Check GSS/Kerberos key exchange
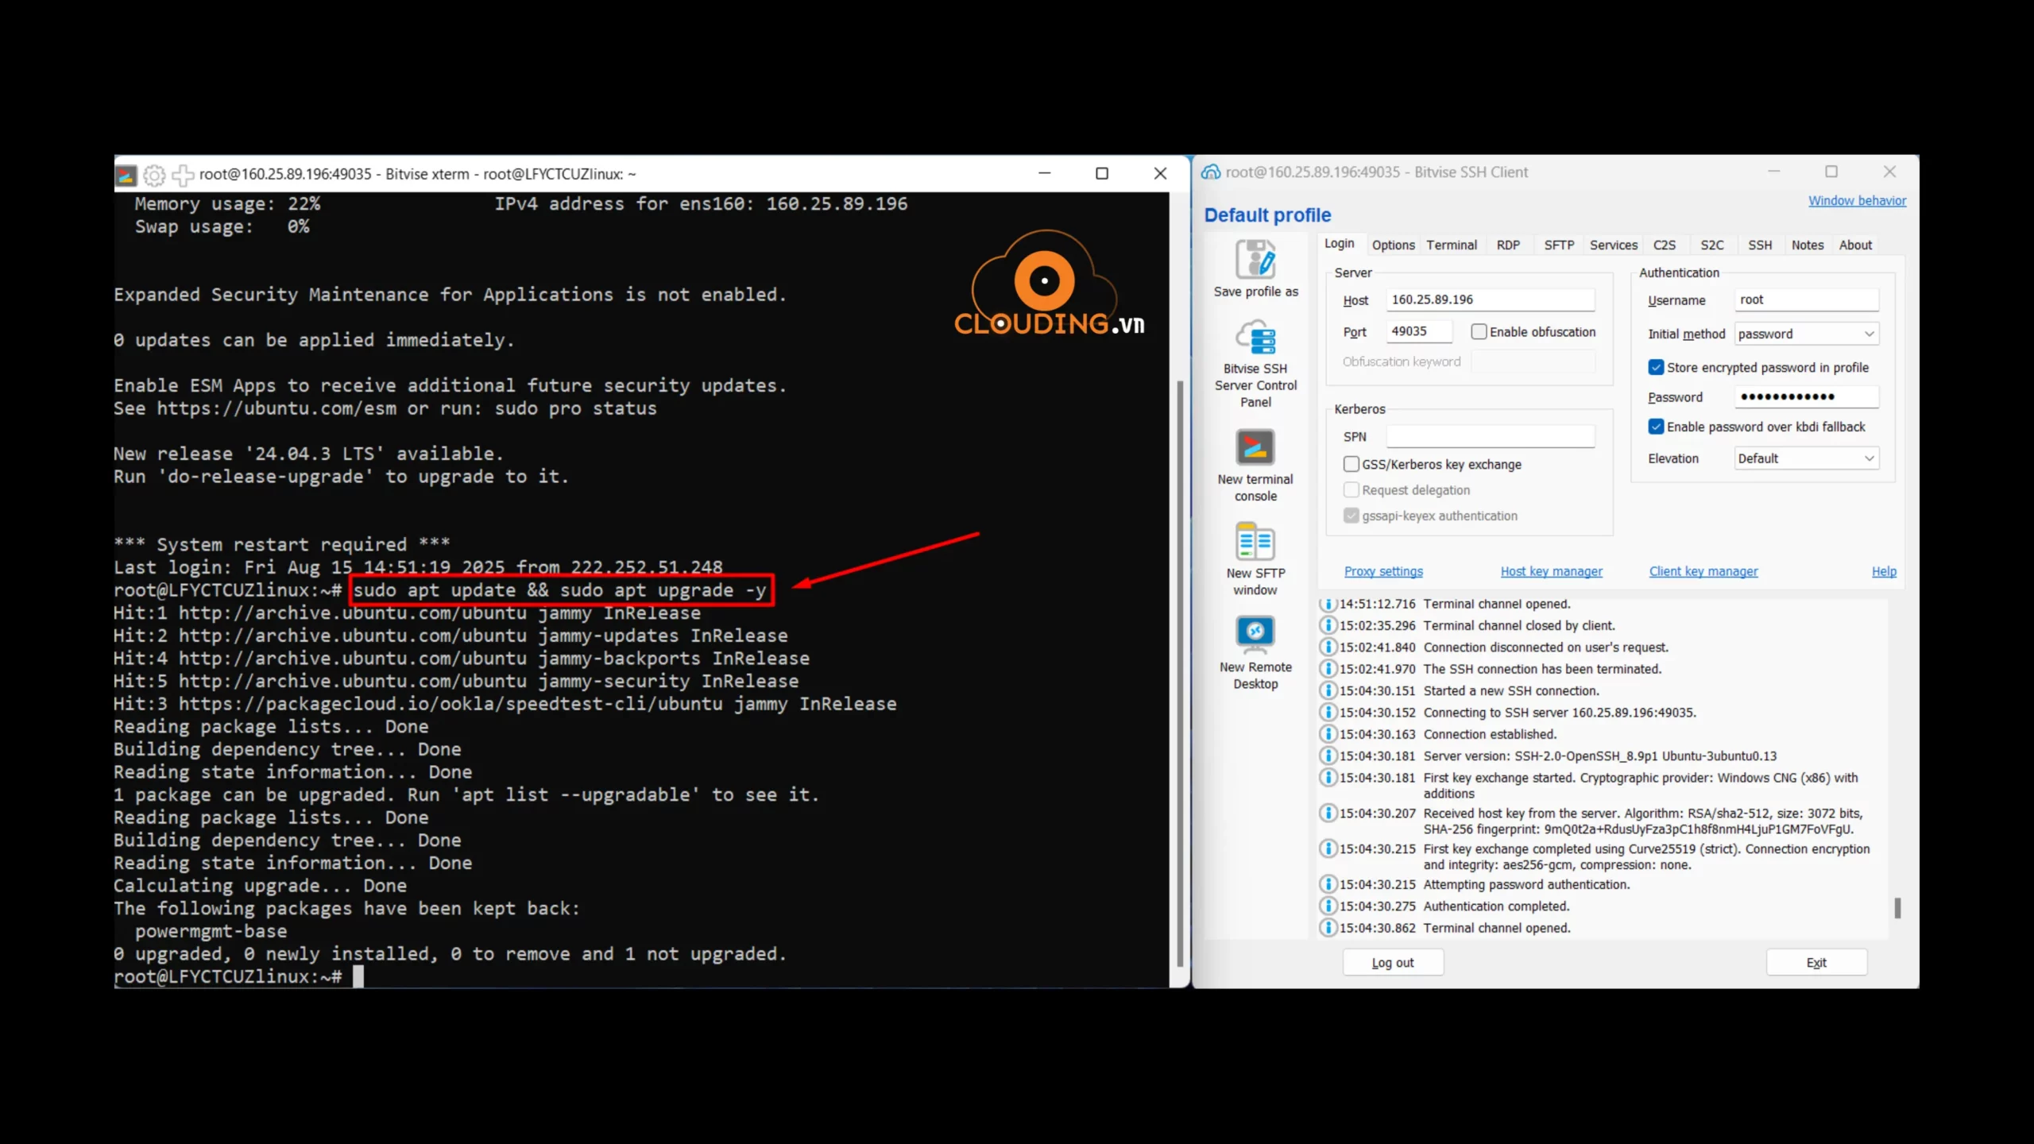 click(1351, 465)
